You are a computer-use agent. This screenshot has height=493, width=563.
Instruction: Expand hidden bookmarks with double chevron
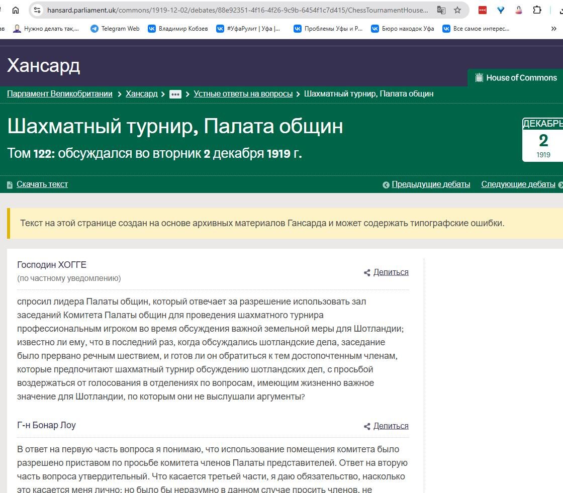[x=553, y=29]
